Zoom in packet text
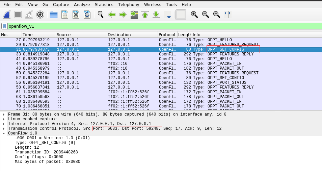Screen dimensions: 322x171 194,15
